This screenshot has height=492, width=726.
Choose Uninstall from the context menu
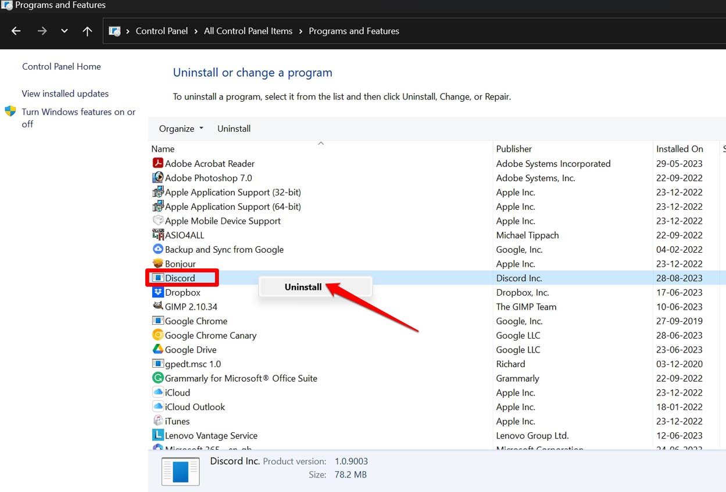(303, 286)
